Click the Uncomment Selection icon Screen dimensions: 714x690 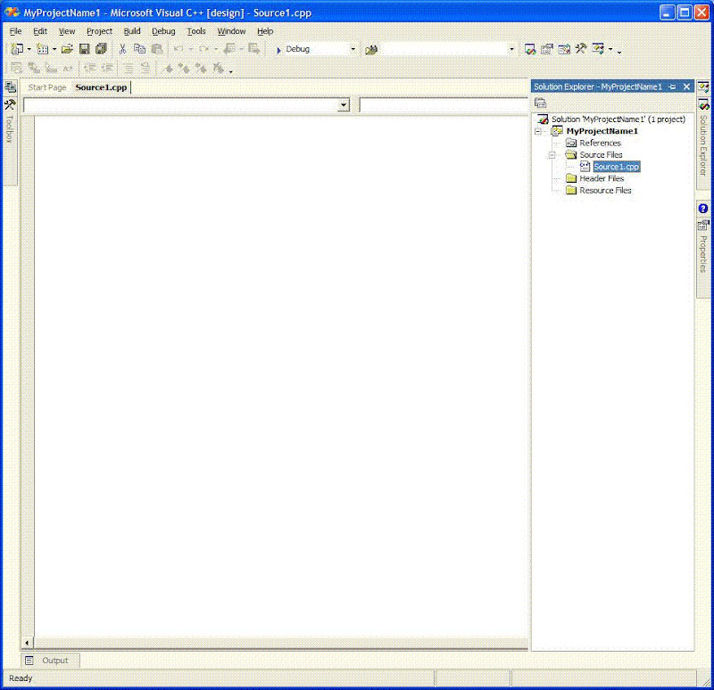(145, 69)
